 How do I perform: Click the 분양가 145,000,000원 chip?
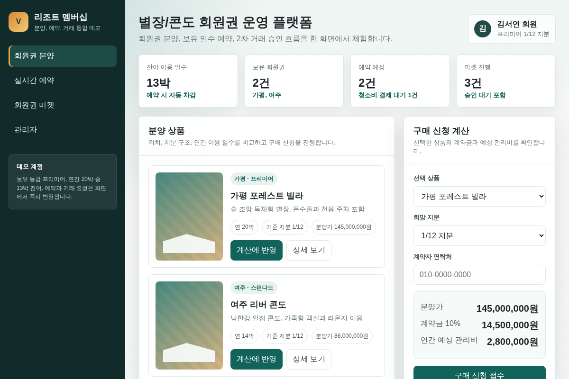click(x=344, y=227)
